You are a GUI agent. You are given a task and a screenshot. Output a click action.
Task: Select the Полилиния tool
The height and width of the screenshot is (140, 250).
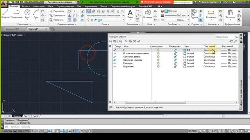click(x=16, y=14)
